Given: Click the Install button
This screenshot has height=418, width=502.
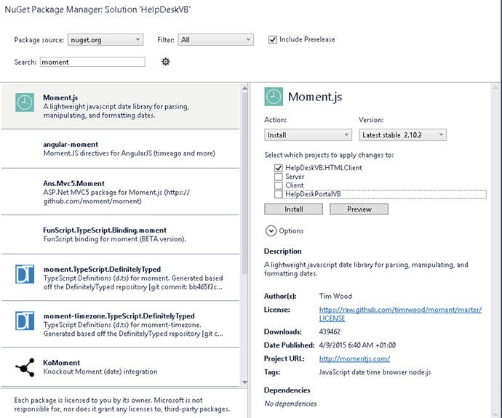Looking at the screenshot, I should (294, 209).
